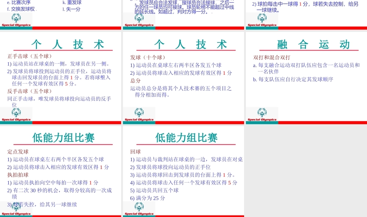Viewport: 367px width, 217px height.
Task: Click the heading '执拍拍球'
Action: pyautogui.click(x=18, y=175)
